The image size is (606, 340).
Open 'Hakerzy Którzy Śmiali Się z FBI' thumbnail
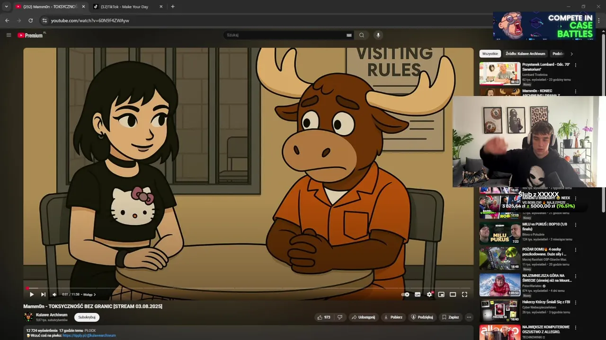tap(499, 311)
